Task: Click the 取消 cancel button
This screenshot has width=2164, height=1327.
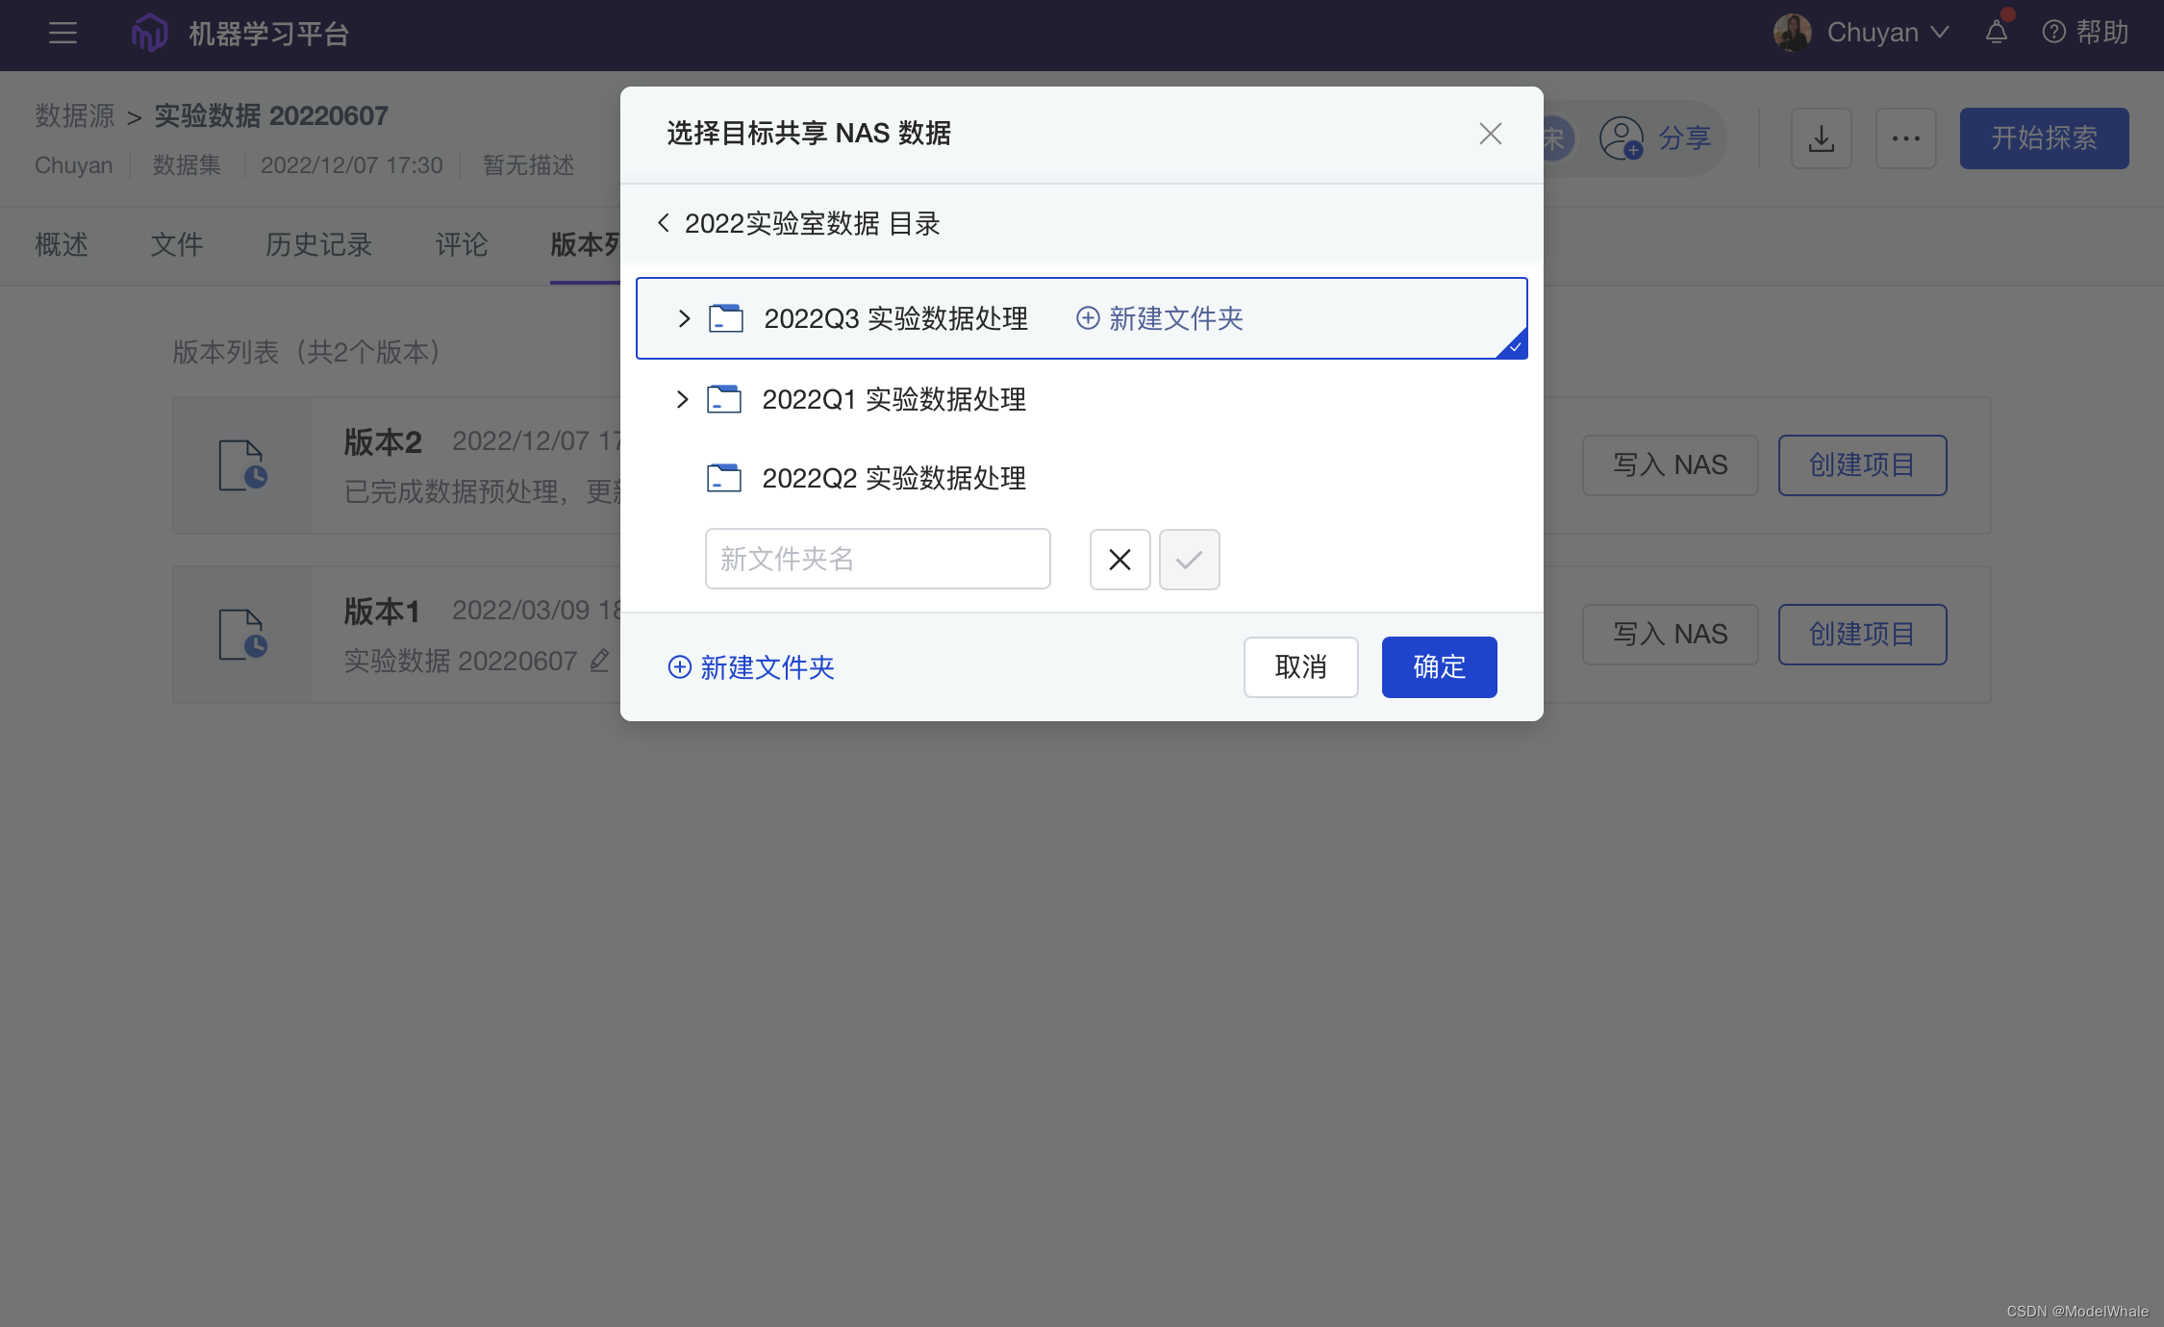Action: point(1300,667)
